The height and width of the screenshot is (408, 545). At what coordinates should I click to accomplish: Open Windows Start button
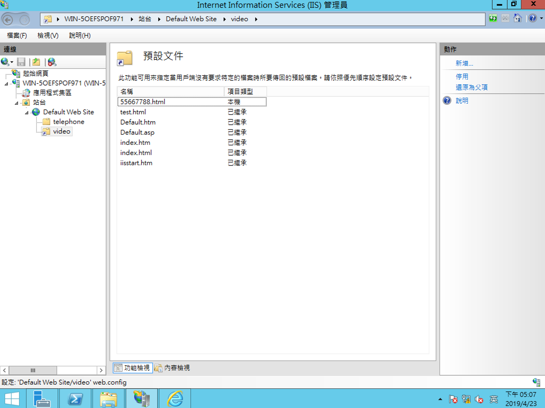11,399
